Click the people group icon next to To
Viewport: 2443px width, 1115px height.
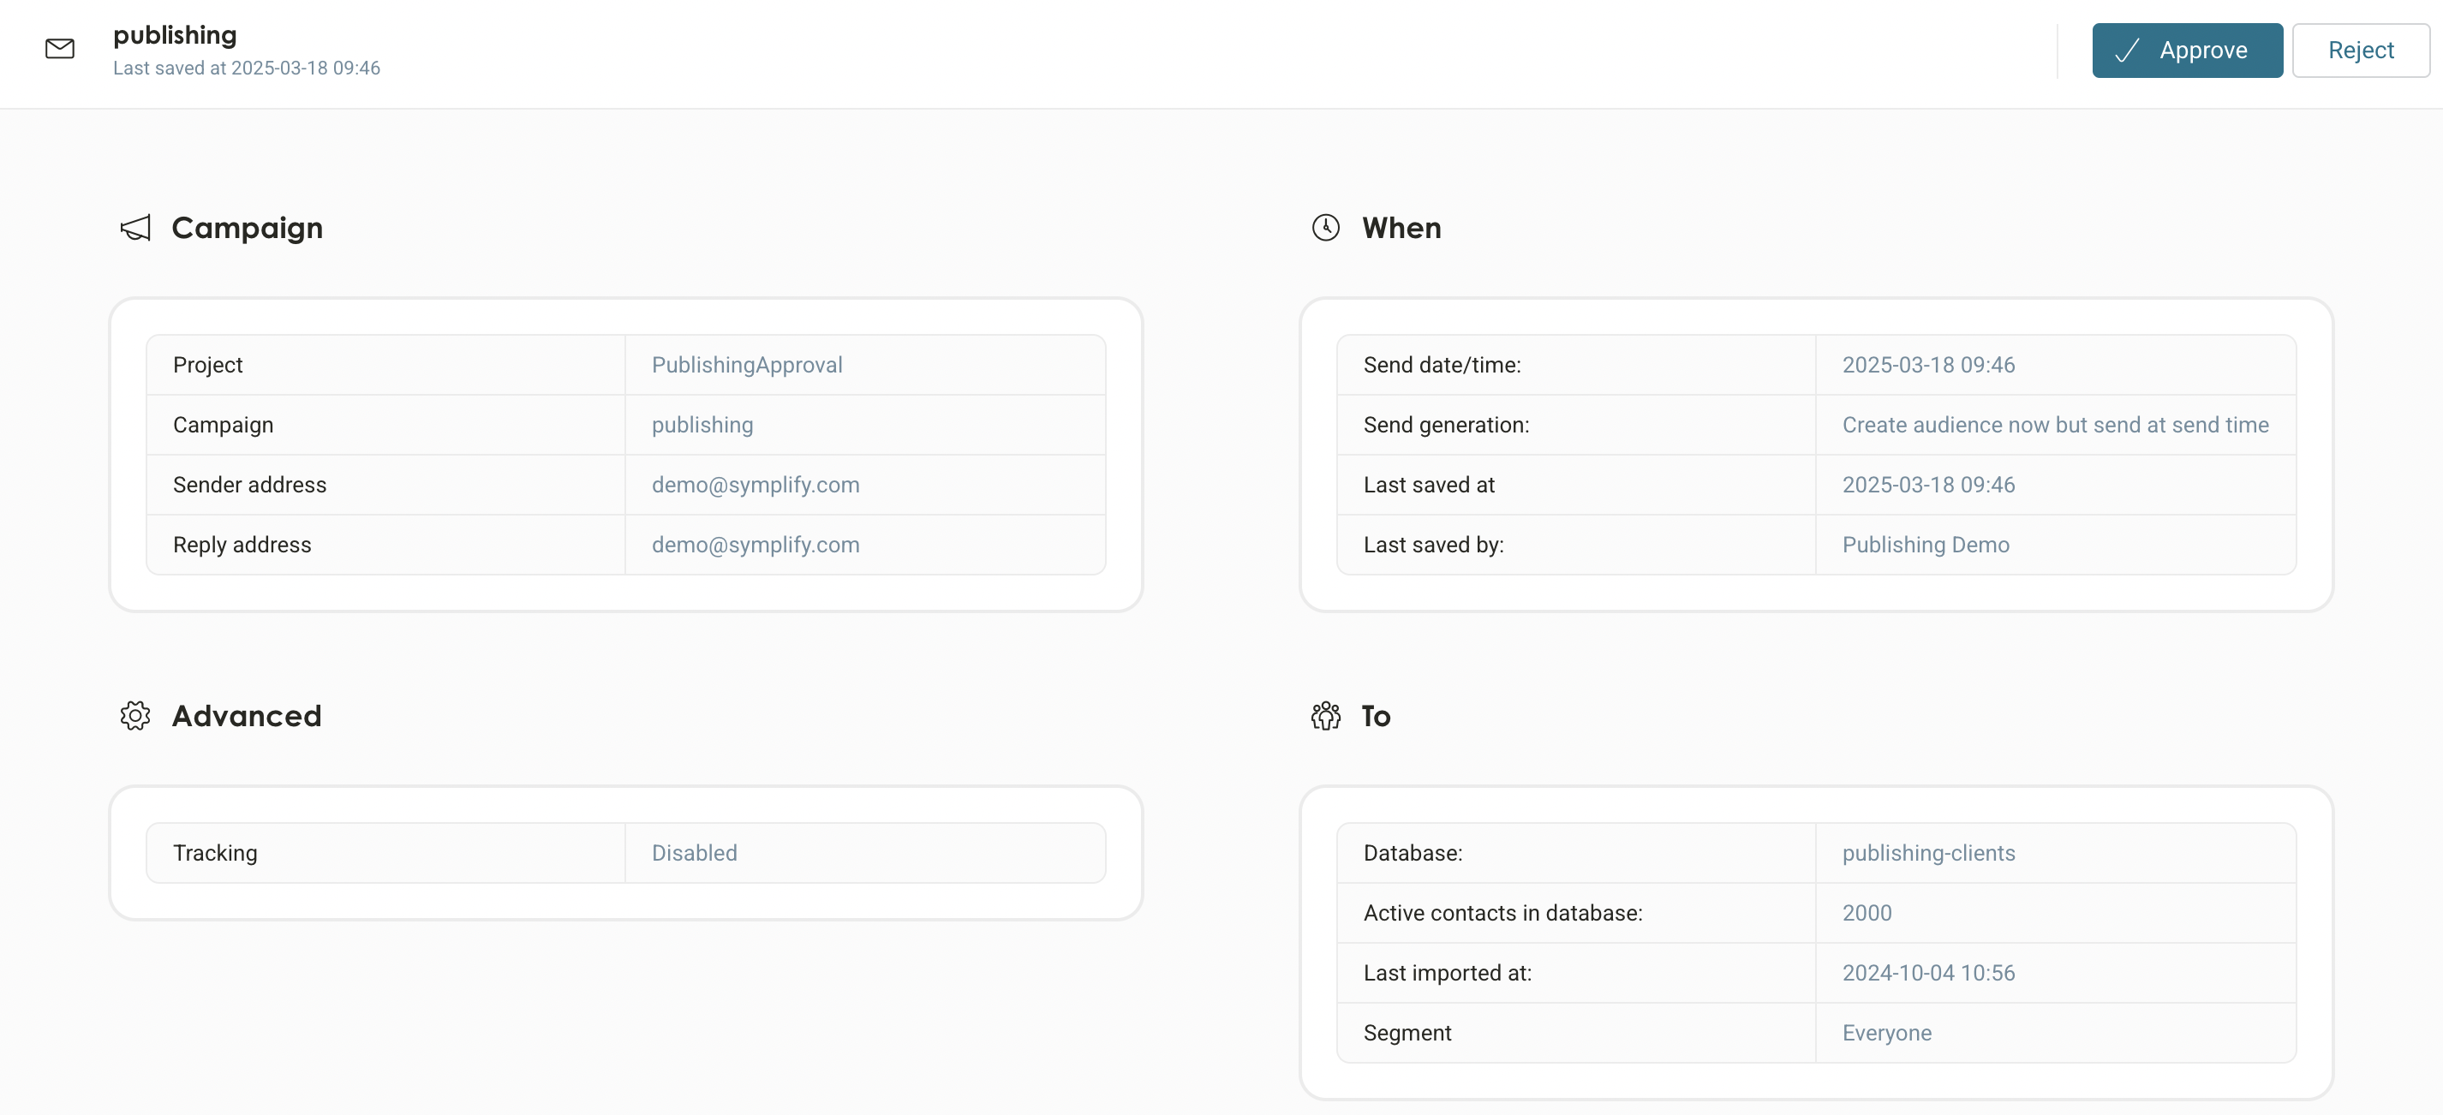coord(1325,716)
